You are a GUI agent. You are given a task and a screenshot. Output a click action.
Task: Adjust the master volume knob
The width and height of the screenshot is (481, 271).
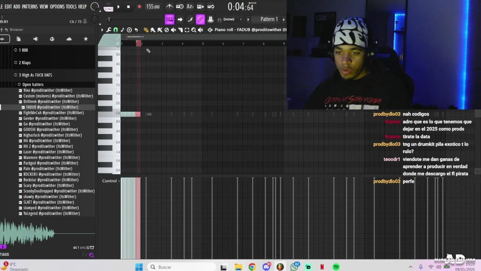(x=95, y=7)
